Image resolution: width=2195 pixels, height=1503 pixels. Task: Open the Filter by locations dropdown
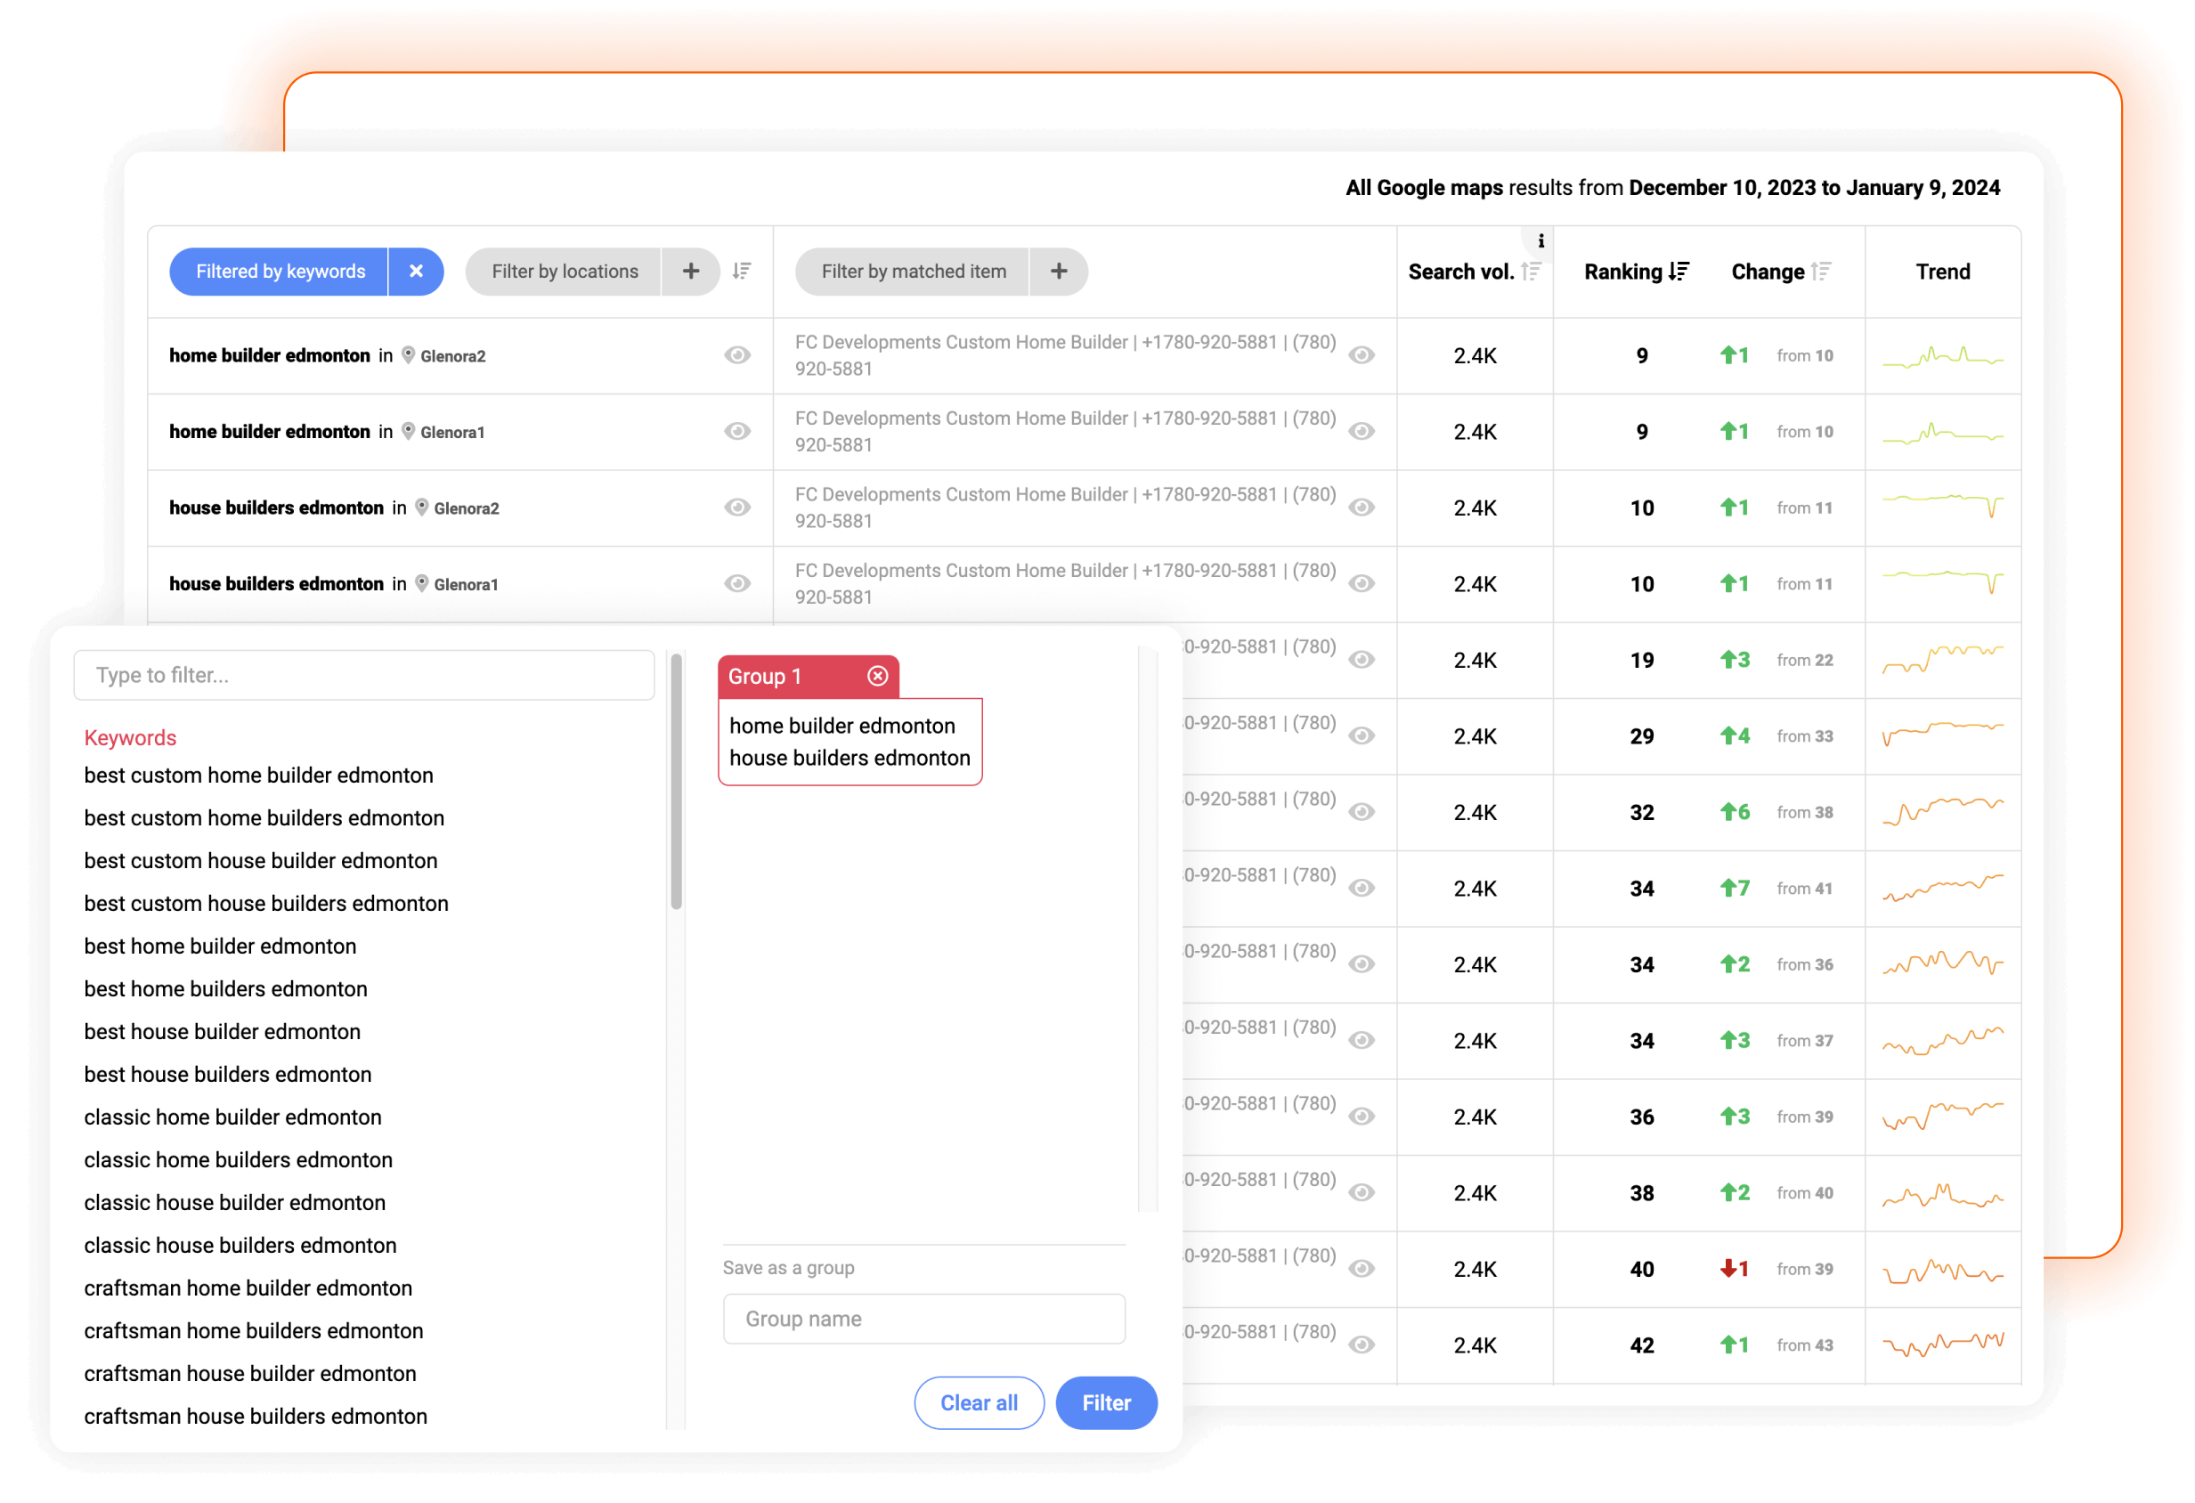(x=564, y=271)
